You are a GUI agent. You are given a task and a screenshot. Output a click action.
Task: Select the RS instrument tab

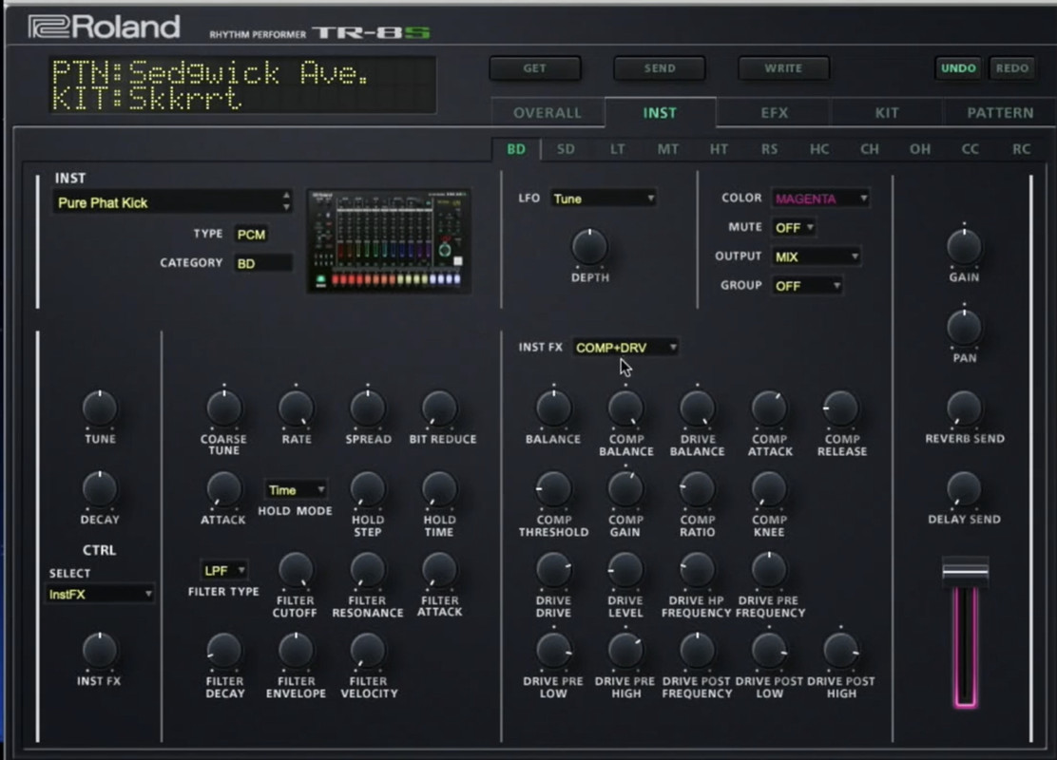point(769,149)
